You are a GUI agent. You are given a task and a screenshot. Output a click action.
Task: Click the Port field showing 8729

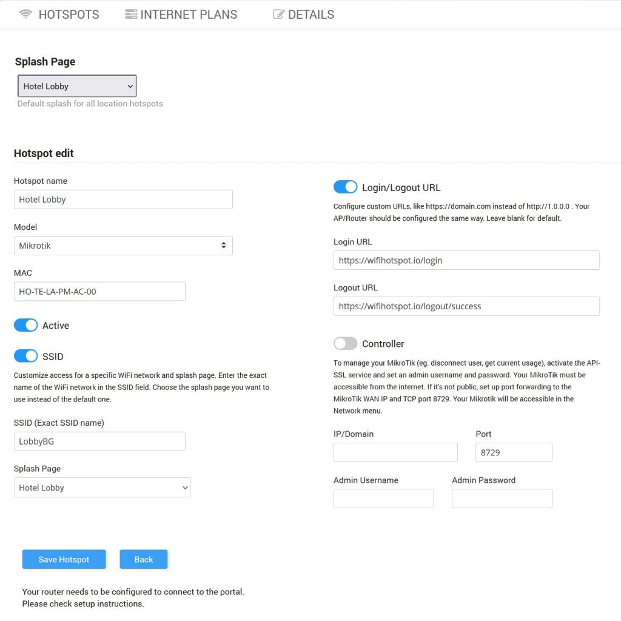(514, 452)
